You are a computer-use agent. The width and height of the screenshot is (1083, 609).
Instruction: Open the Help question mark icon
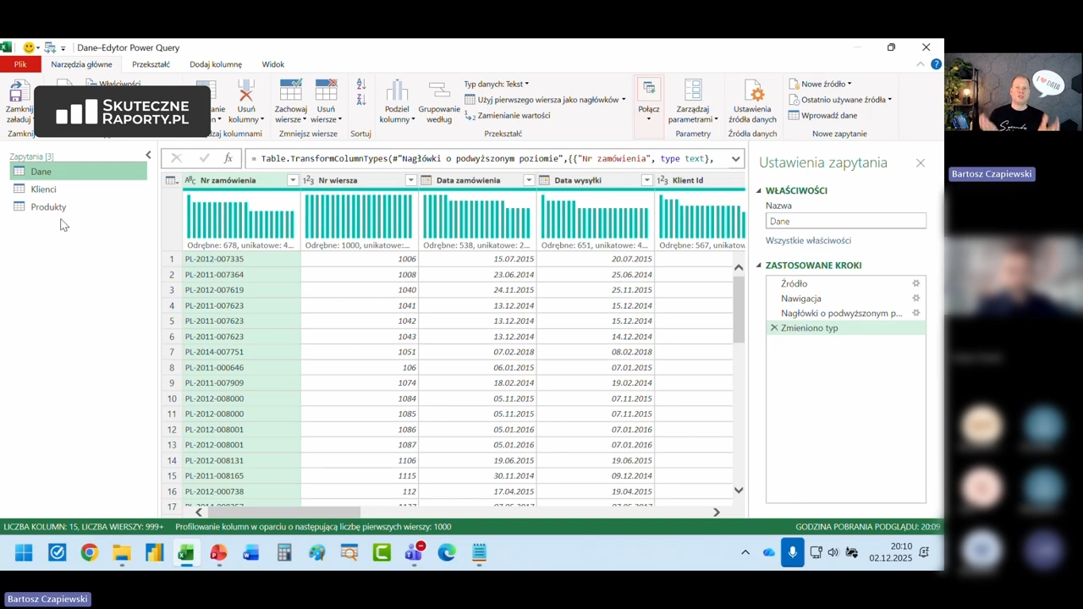pos(936,64)
